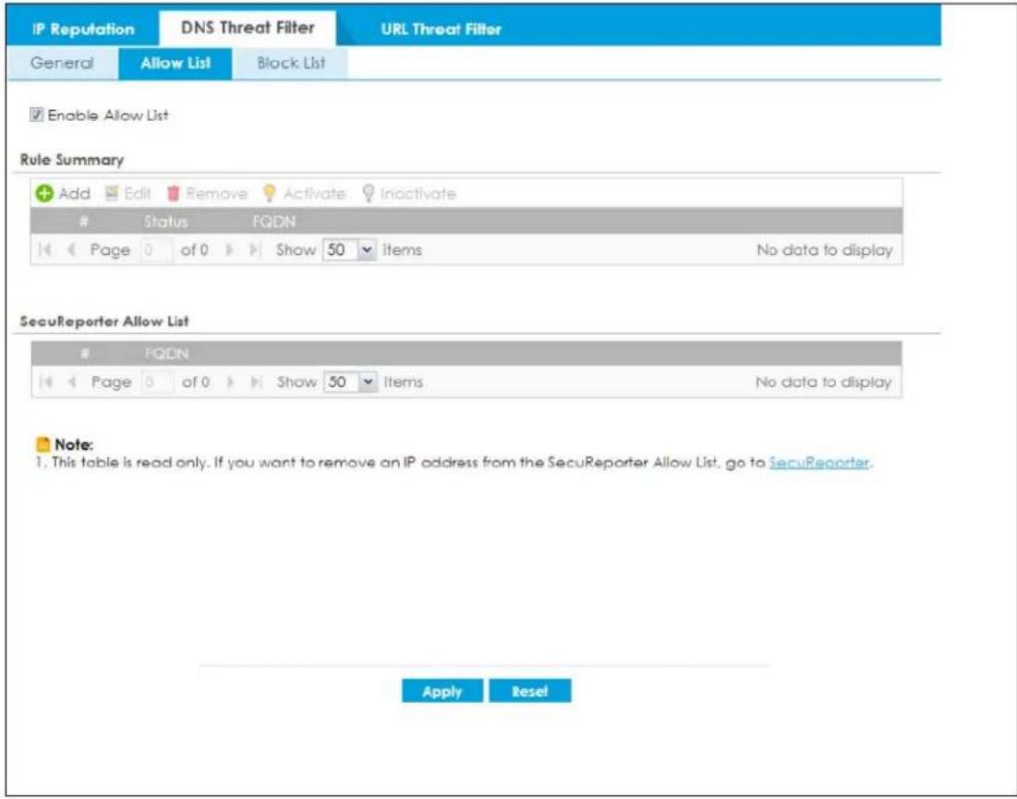The height and width of the screenshot is (799, 1017).
Task: Click the Rule Summary heading text
Action: click(x=71, y=160)
